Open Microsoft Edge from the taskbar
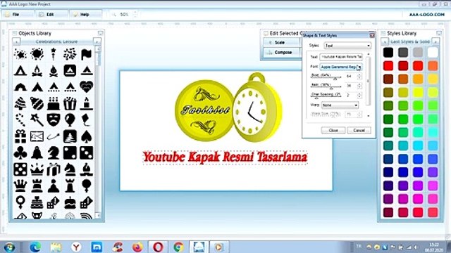This screenshot has height=253, width=451. click(35, 247)
